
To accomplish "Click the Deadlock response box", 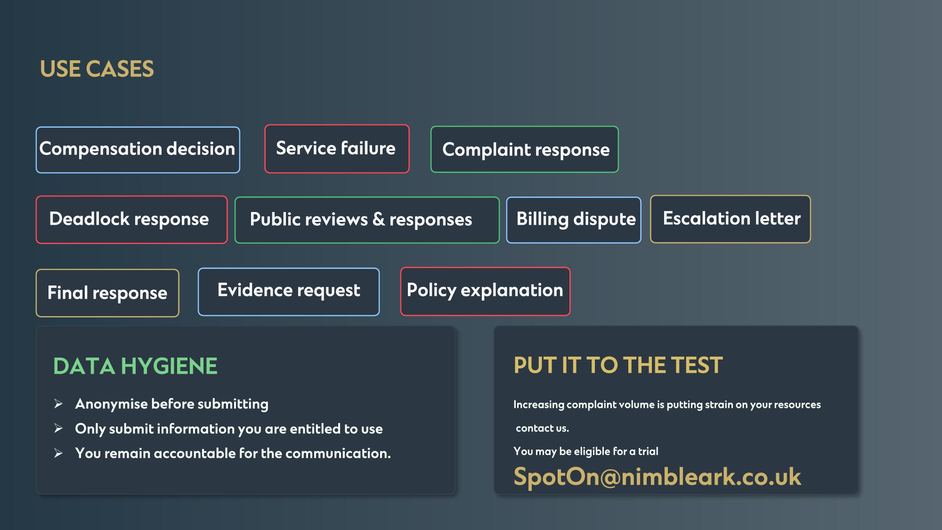I will pos(131,220).
